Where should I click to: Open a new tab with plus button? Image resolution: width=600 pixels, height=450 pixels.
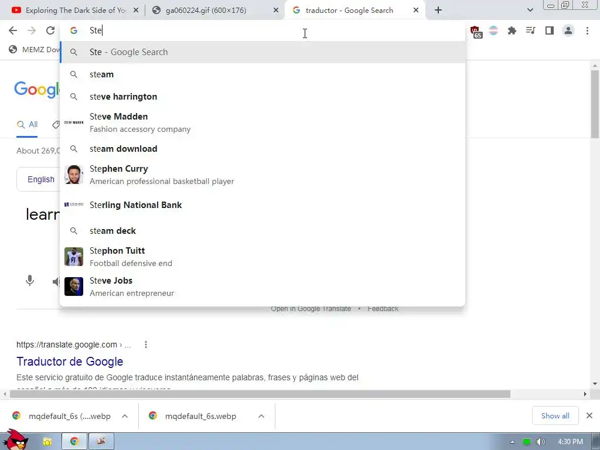tap(438, 11)
